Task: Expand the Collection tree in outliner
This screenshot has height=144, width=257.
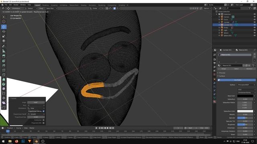Action: coord(217,14)
